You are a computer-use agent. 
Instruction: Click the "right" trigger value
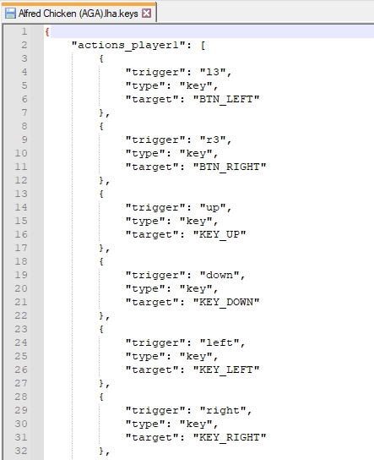pos(223,410)
